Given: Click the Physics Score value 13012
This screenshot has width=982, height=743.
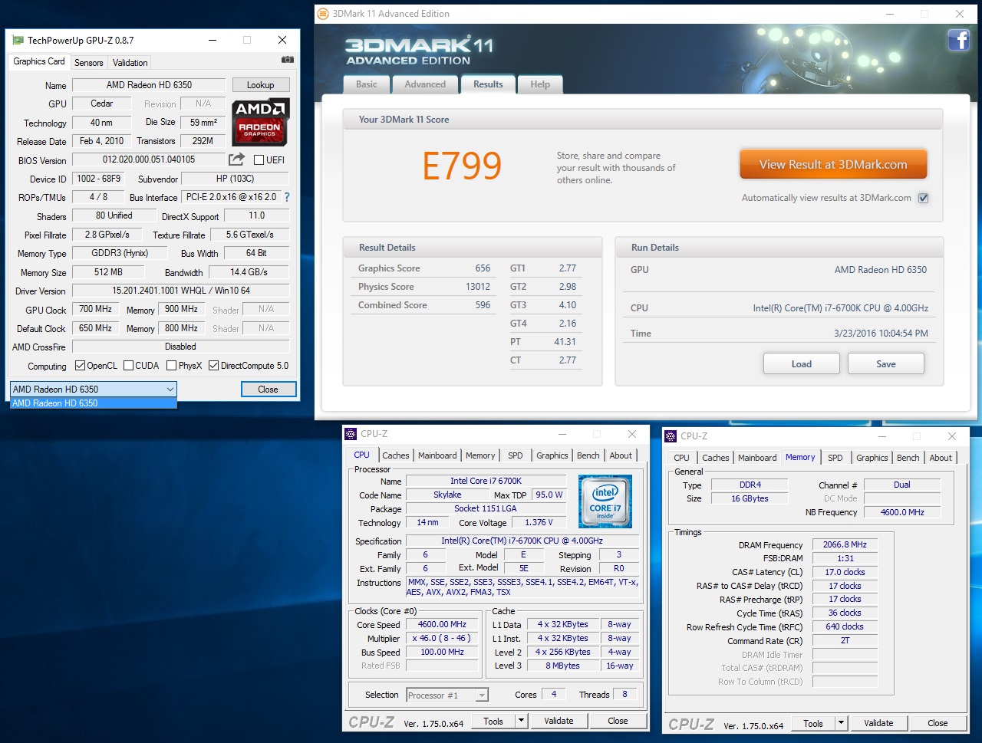Looking at the screenshot, I should [x=478, y=287].
